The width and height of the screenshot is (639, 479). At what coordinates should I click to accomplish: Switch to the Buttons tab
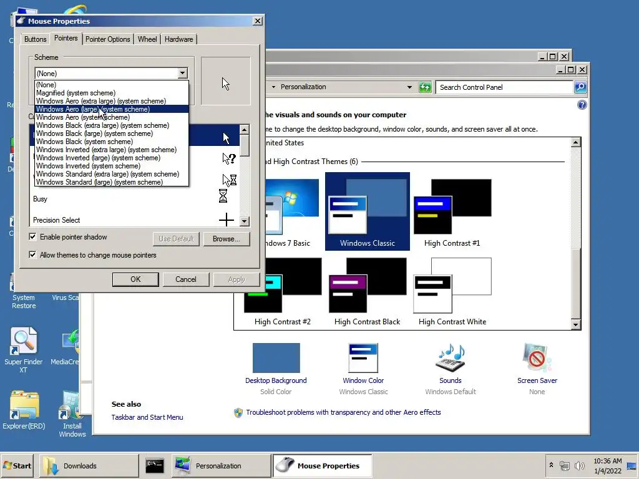35,39
